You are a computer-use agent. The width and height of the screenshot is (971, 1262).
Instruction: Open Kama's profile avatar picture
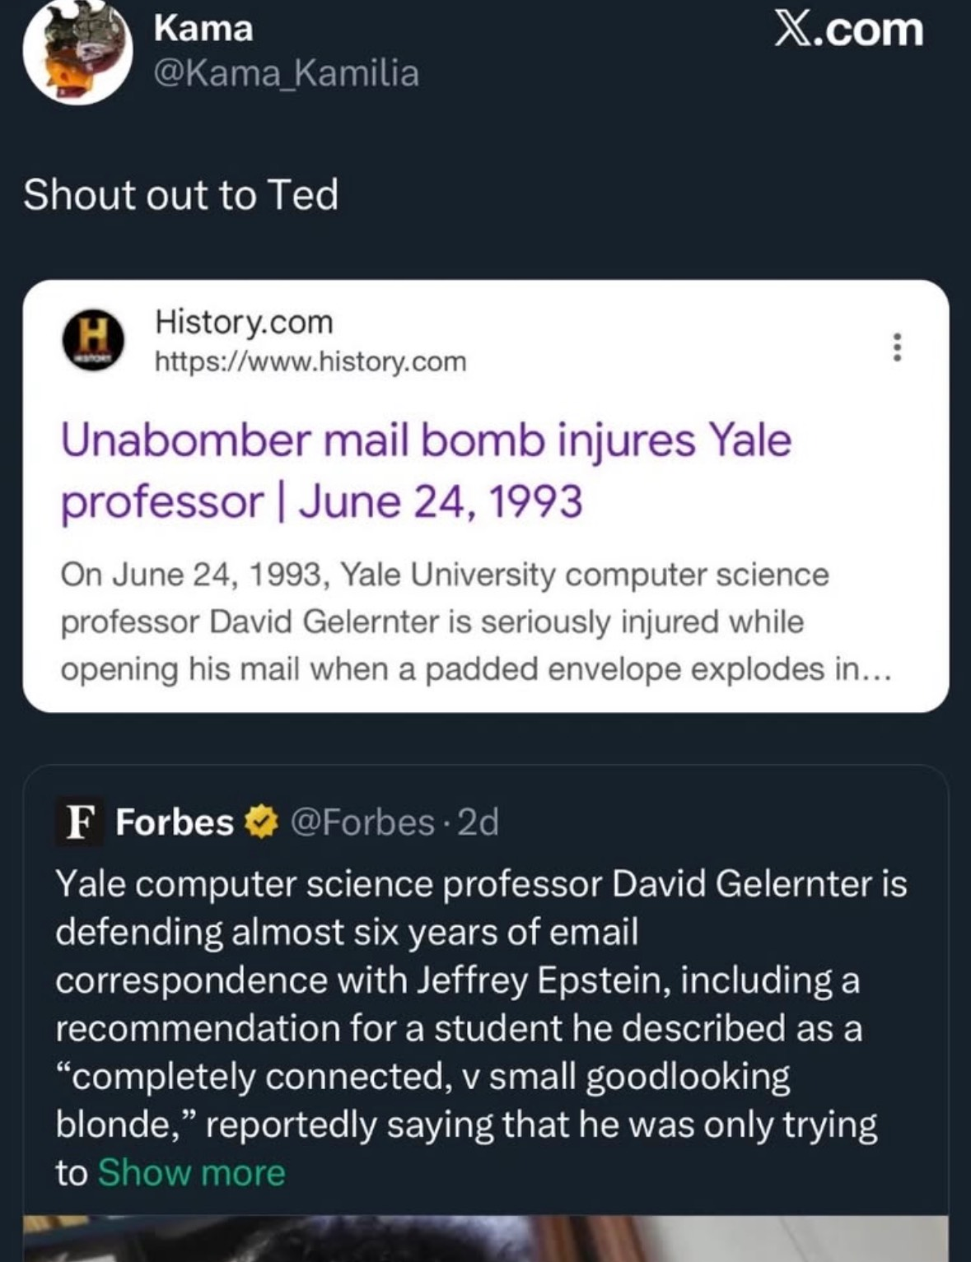pos(78,51)
